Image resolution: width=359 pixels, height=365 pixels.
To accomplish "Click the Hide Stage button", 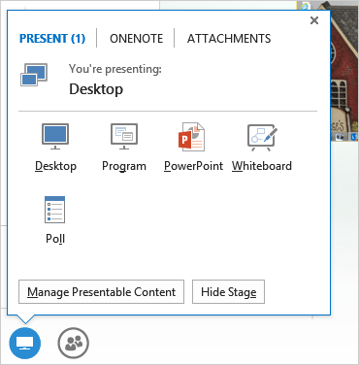I will pyautogui.click(x=228, y=292).
